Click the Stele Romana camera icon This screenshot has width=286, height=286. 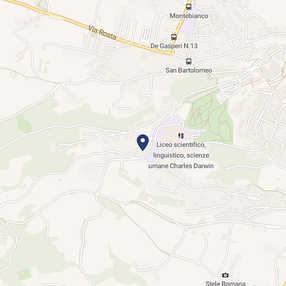pyautogui.click(x=225, y=275)
